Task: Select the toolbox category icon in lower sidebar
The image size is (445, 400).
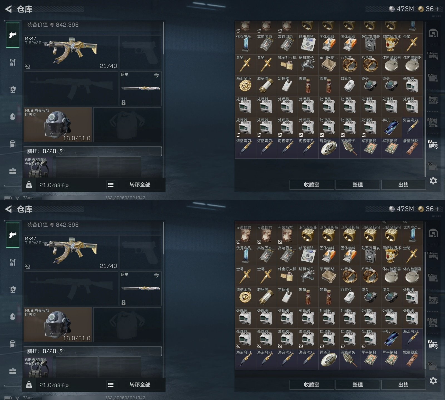Action: (13, 371)
